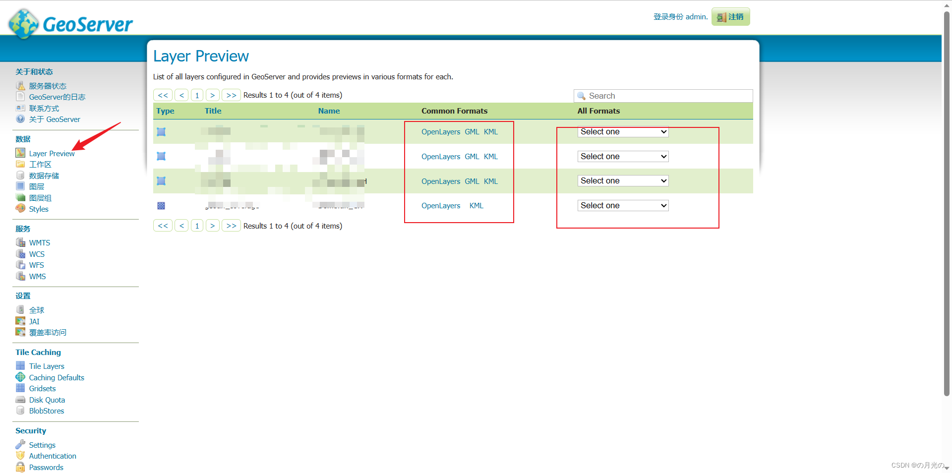Sort table by Name column header
The width and height of the screenshot is (952, 473).
coord(329,111)
